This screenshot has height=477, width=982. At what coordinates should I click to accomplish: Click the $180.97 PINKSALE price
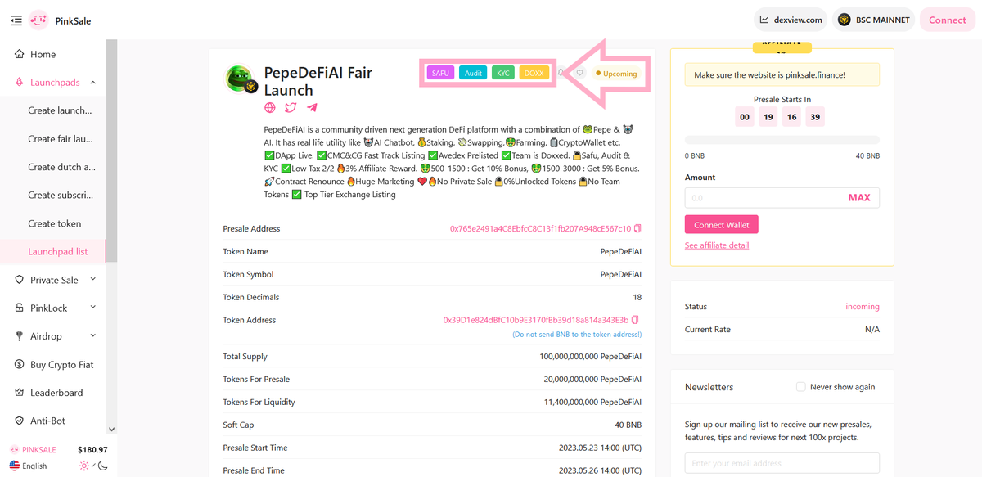pos(92,450)
